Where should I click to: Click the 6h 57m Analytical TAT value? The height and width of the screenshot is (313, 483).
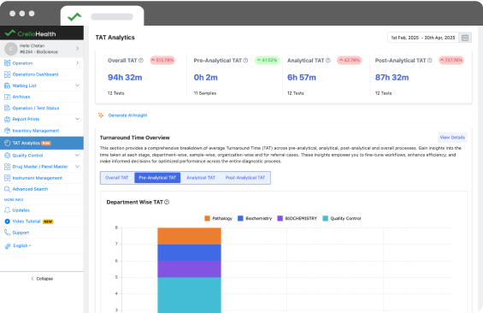302,77
